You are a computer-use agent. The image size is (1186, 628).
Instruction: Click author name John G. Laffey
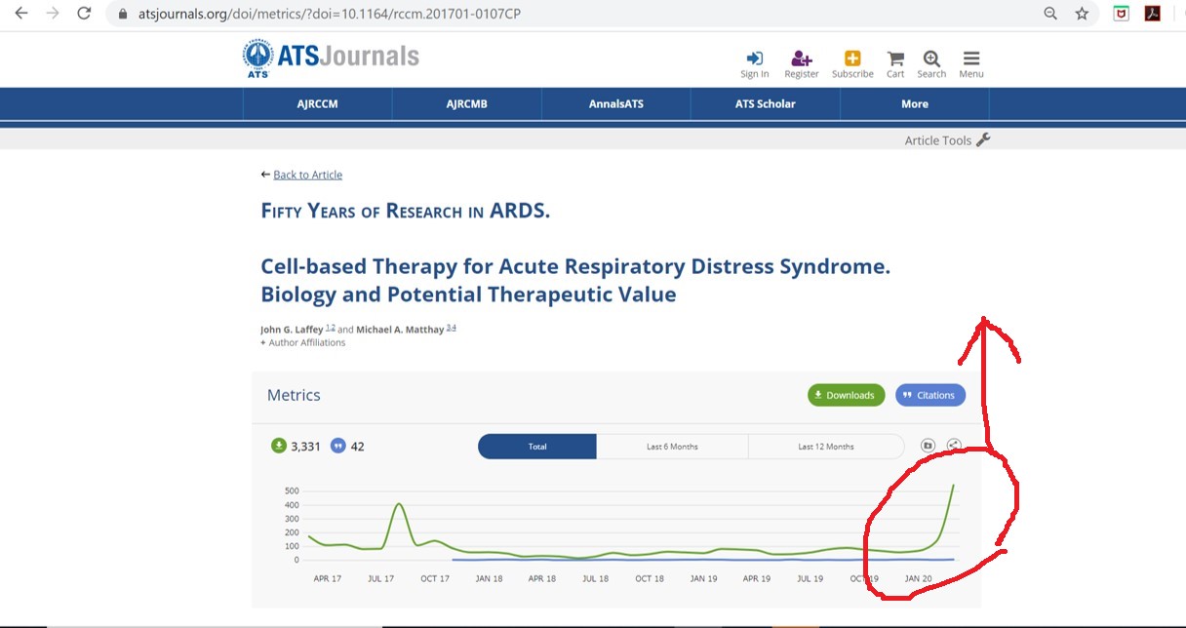[x=292, y=330]
